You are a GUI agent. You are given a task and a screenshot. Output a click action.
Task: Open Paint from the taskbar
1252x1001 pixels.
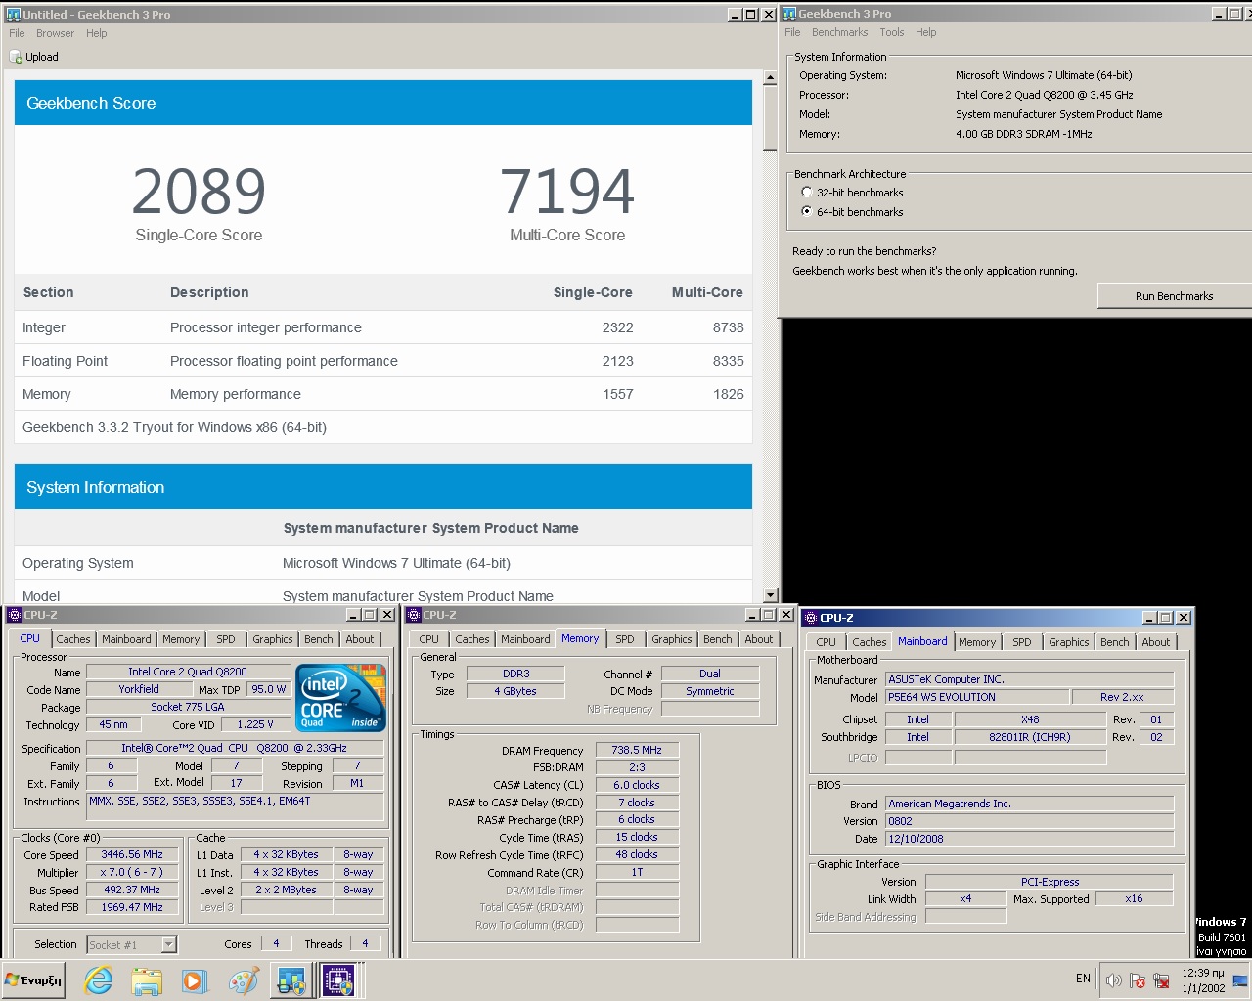pos(243,980)
